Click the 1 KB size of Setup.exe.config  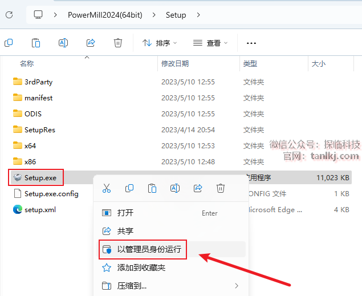coord(341,194)
